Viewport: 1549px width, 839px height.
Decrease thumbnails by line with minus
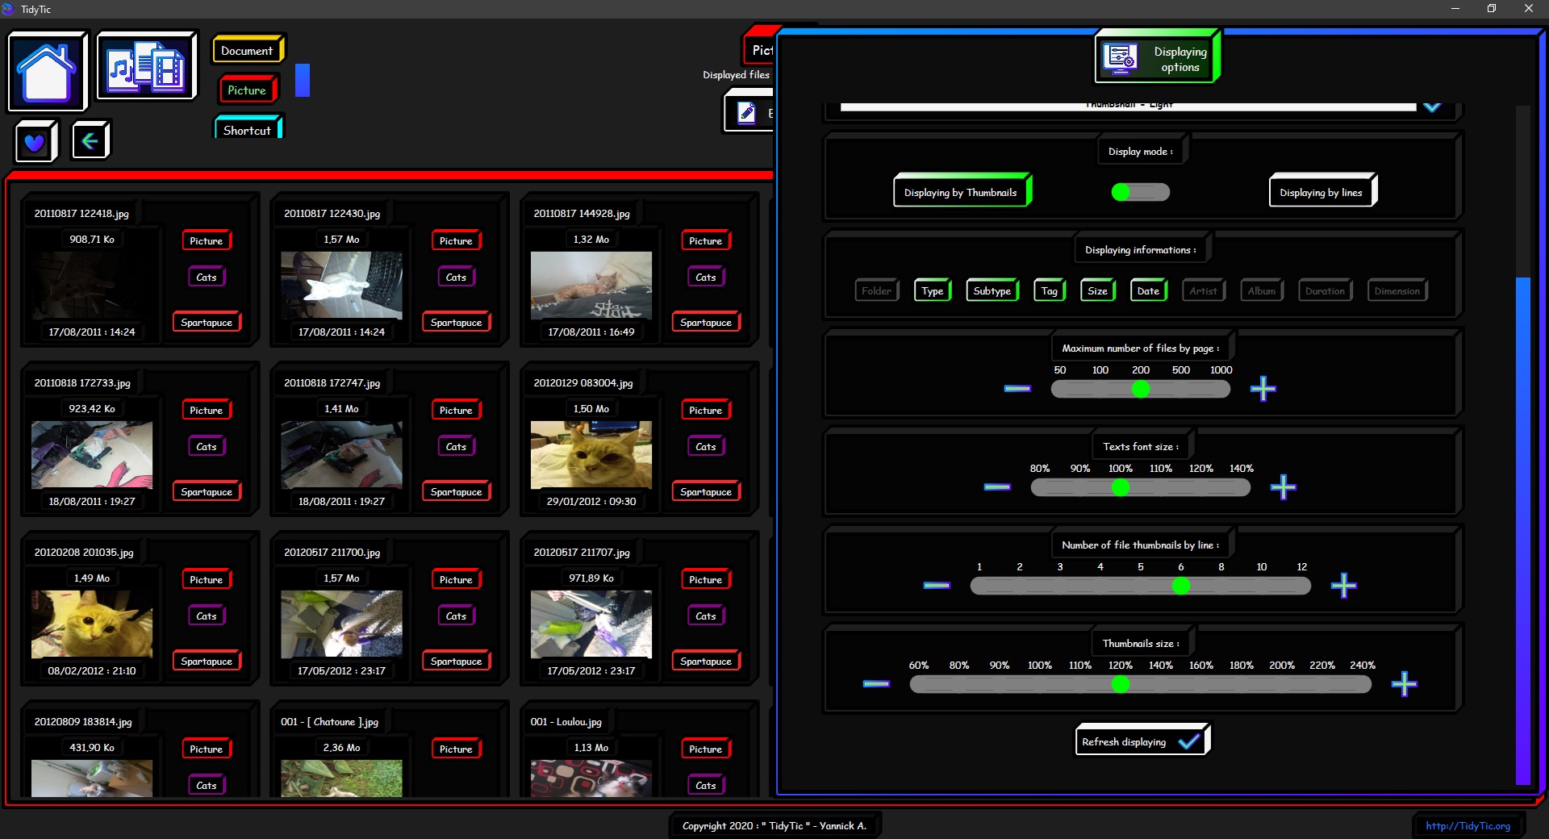937,586
